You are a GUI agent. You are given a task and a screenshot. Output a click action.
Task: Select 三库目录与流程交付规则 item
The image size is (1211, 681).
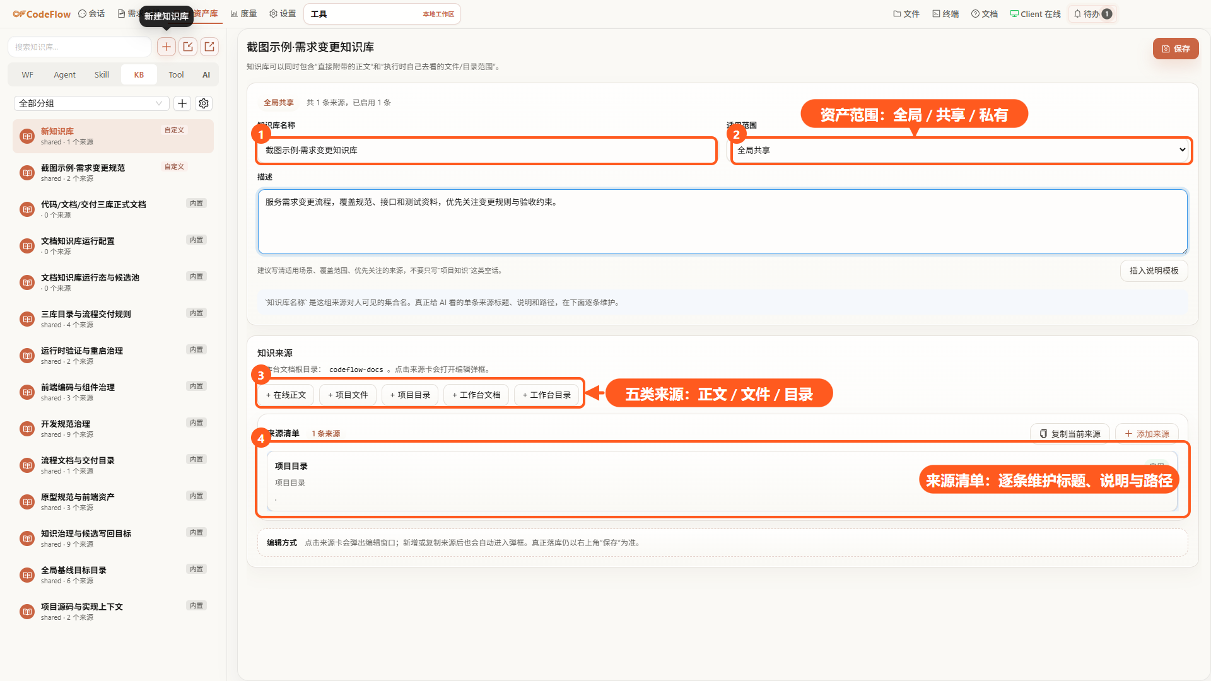[114, 319]
